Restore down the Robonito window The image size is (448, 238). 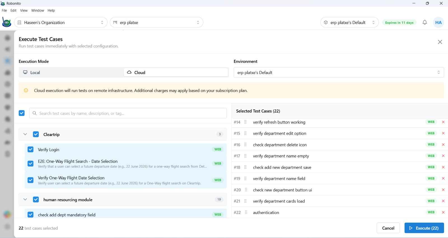(427, 3)
